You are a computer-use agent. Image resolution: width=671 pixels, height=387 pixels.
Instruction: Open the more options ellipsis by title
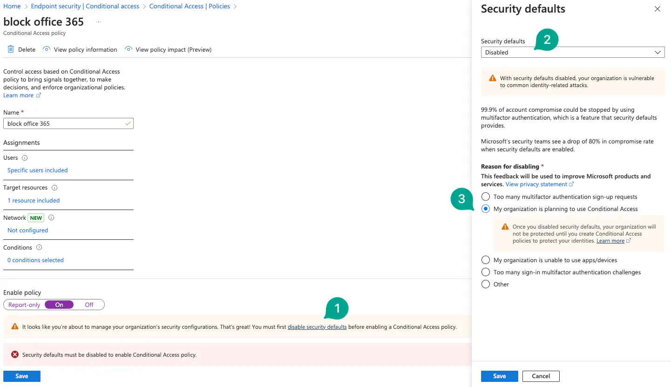pyautogui.click(x=99, y=22)
